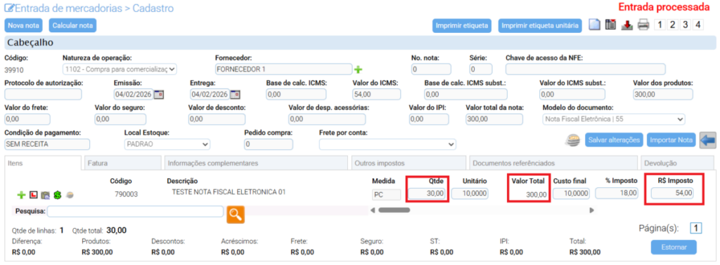The height and width of the screenshot is (265, 720).
Task: Click the No. nota input field
Action: point(431,69)
